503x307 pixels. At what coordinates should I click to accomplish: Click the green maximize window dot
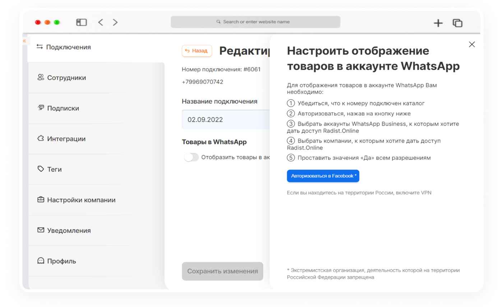57,22
